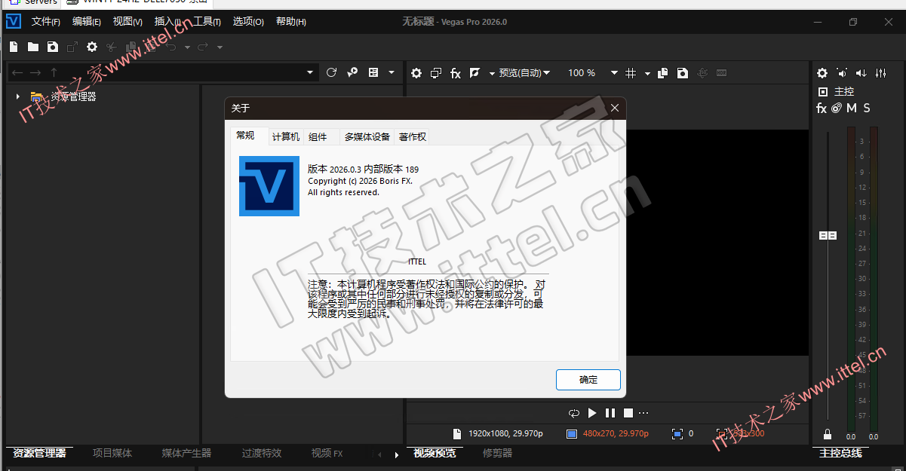Open the render/export icon in main toolbar

click(72, 47)
